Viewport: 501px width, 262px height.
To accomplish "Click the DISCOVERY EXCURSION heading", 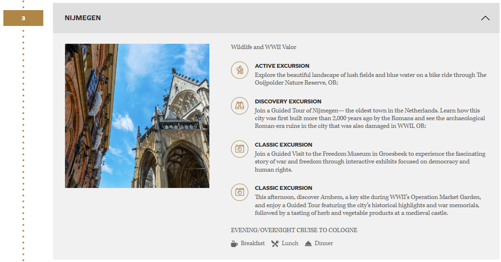I will pos(288,101).
